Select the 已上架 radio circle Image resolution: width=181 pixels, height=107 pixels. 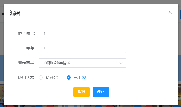[69, 78]
